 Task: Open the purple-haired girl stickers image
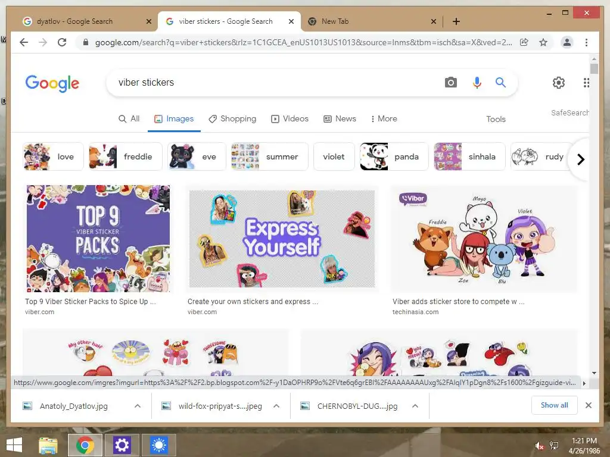point(439,352)
